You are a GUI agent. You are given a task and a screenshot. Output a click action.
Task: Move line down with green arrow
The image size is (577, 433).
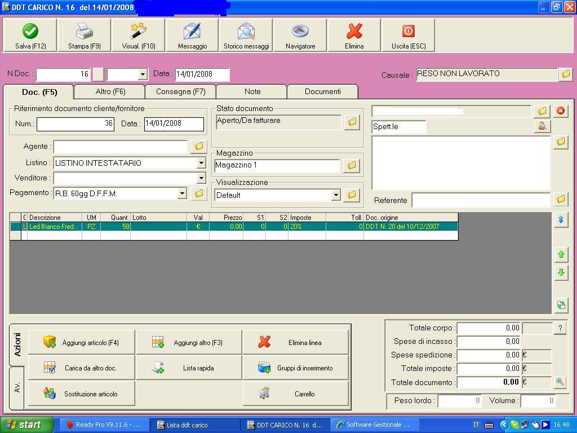pyautogui.click(x=561, y=273)
